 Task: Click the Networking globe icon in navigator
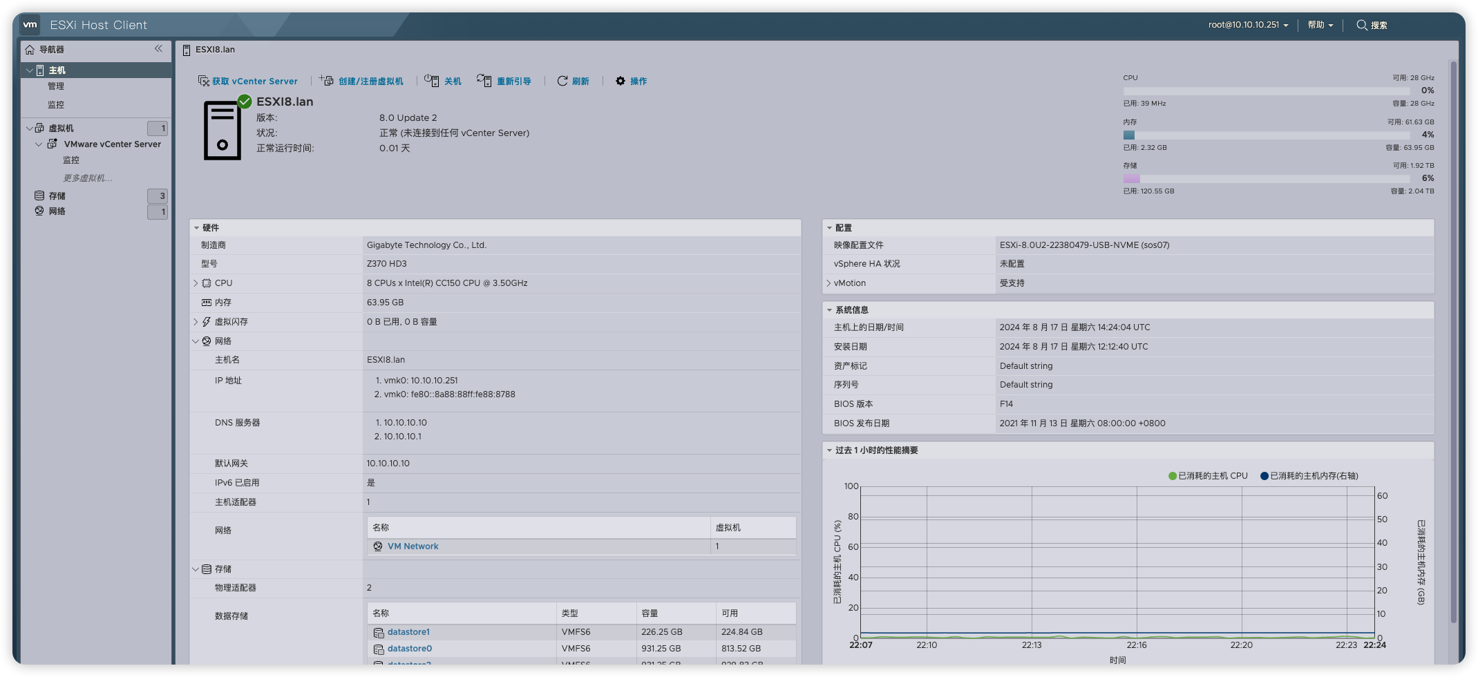tap(39, 211)
